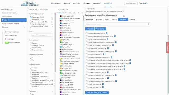
Task: Check the Площадь апартаментов, м2 column
Action: pos(87,54)
